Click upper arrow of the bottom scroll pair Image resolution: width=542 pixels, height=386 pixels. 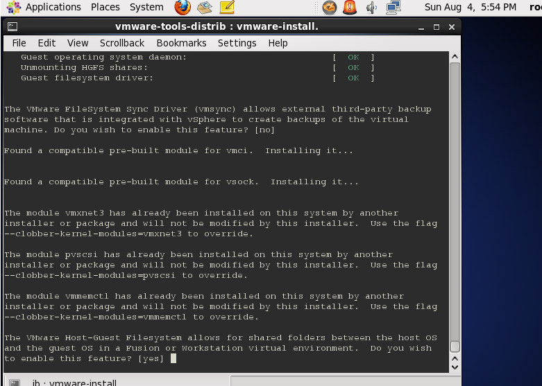[x=455, y=359]
